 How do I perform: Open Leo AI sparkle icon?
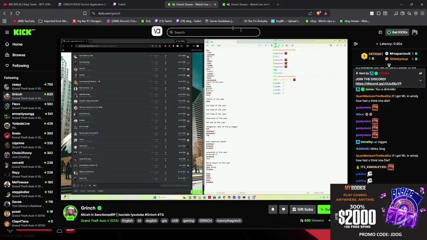click(x=409, y=13)
